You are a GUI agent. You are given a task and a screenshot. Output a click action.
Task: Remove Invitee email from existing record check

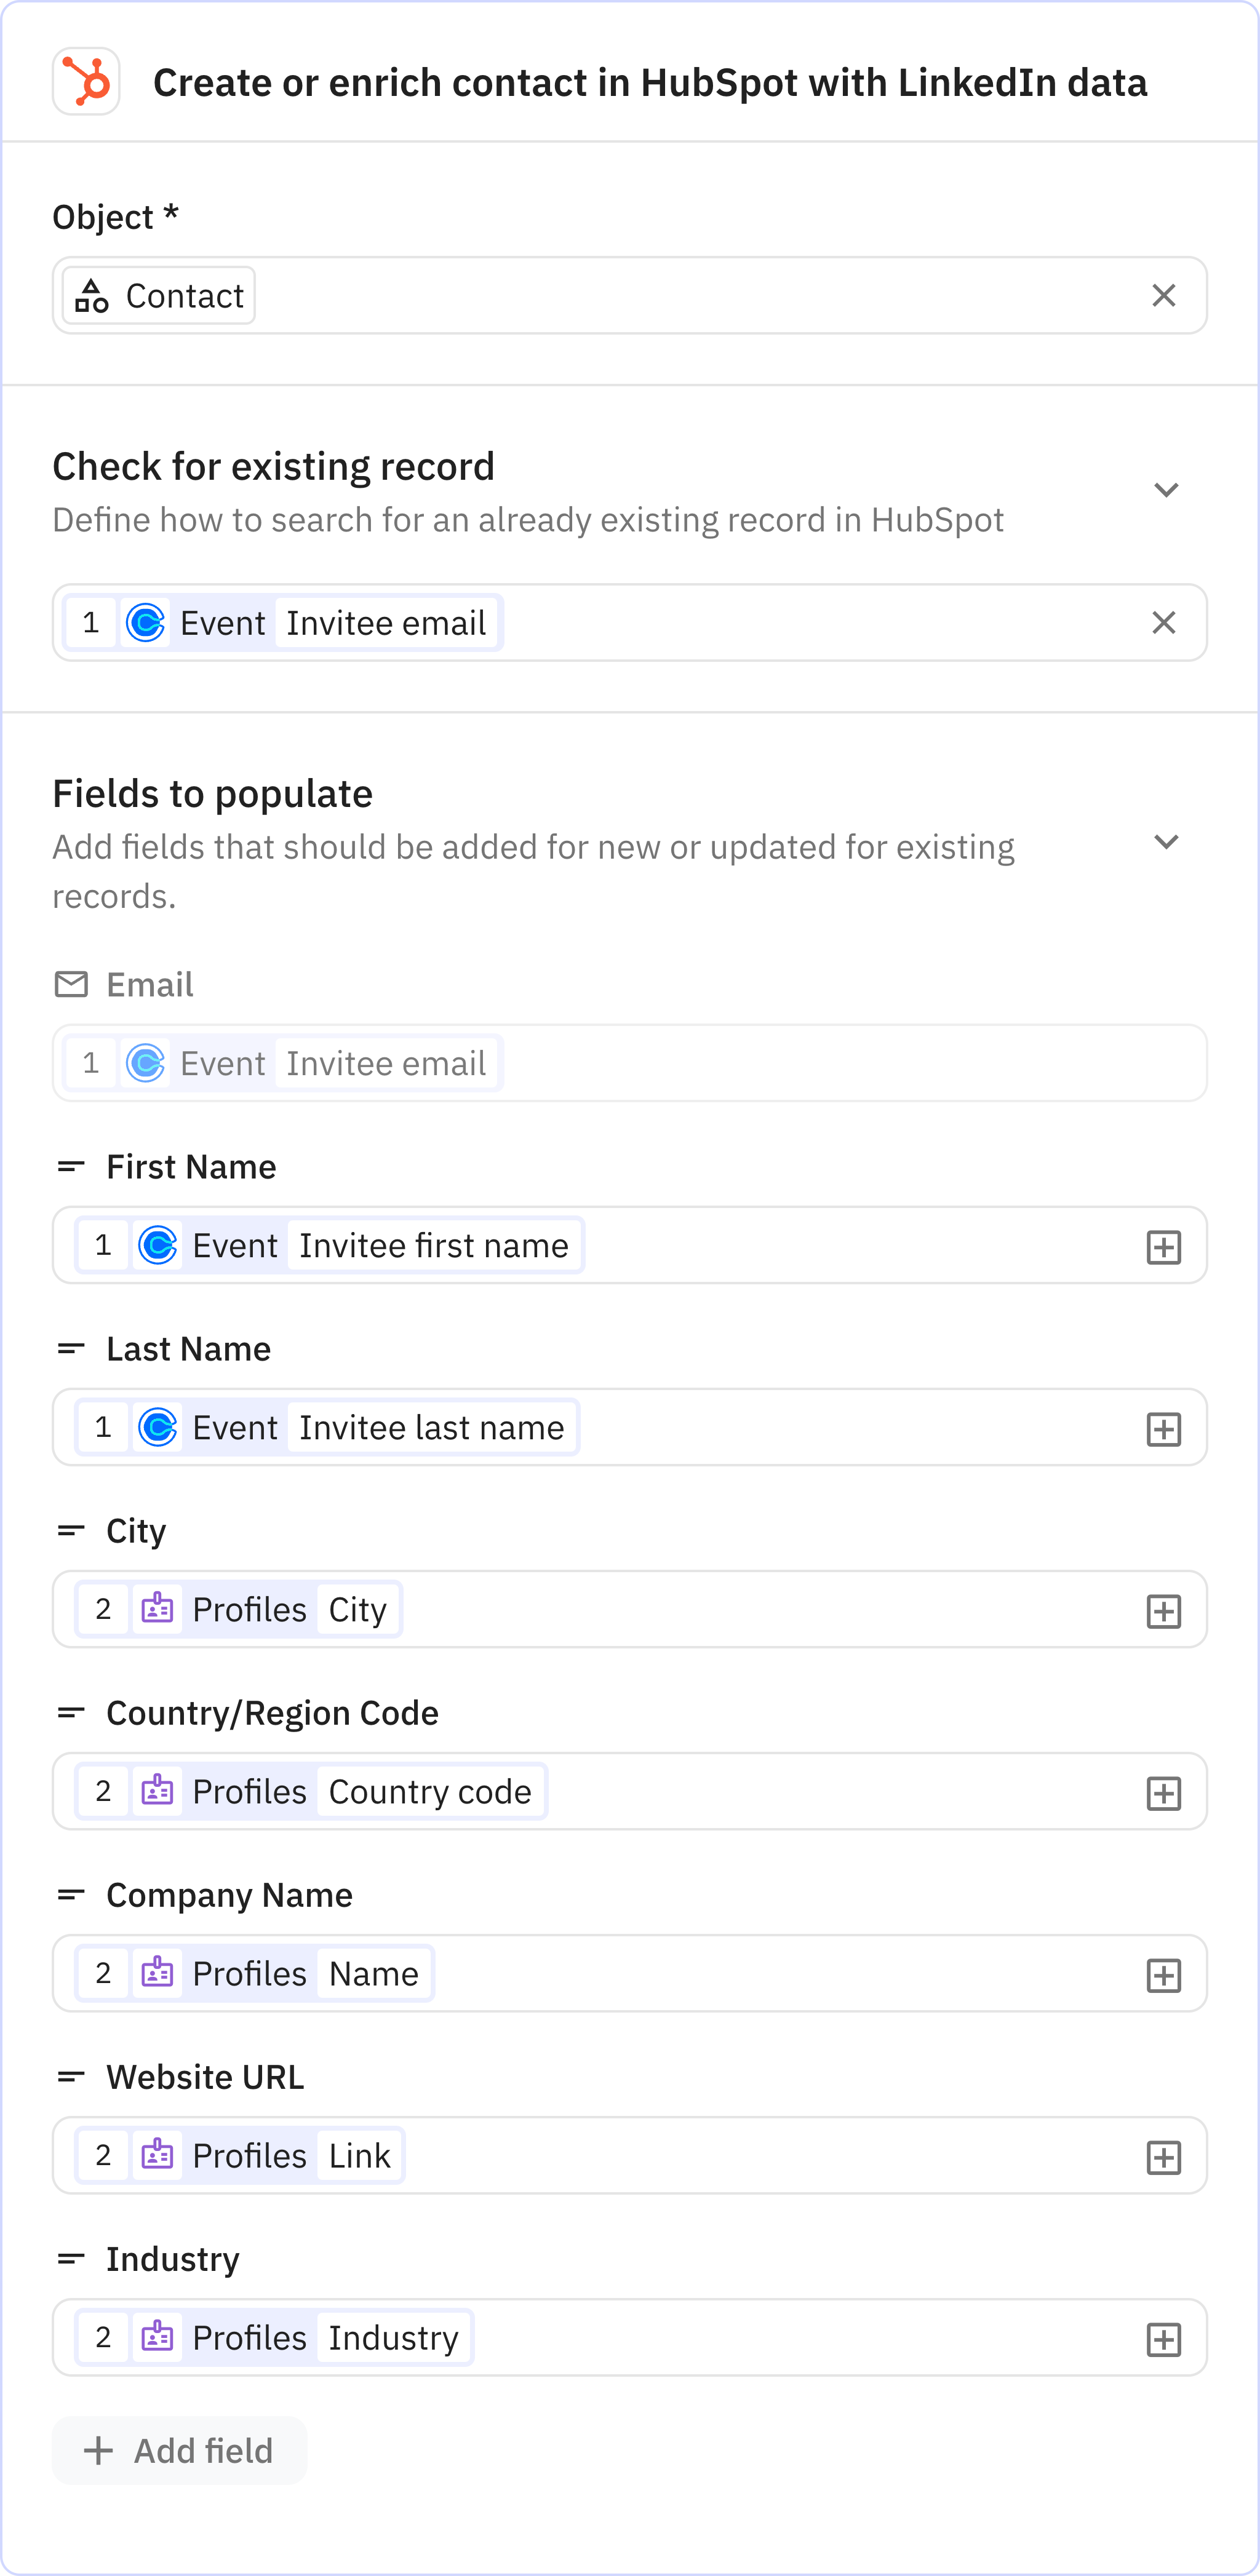click(x=1163, y=623)
